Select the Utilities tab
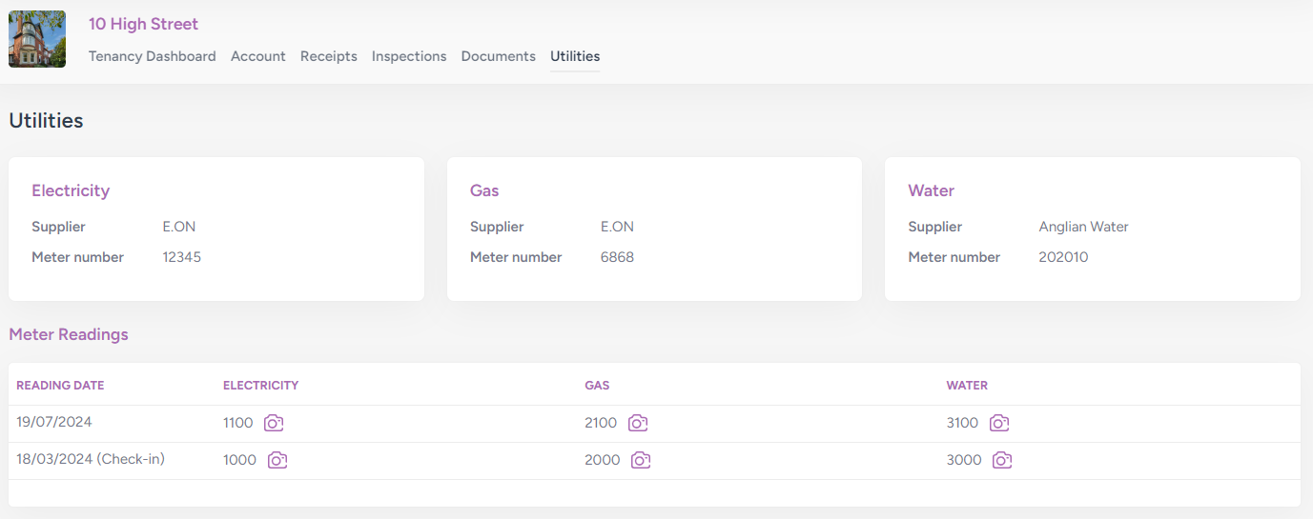 pos(575,56)
